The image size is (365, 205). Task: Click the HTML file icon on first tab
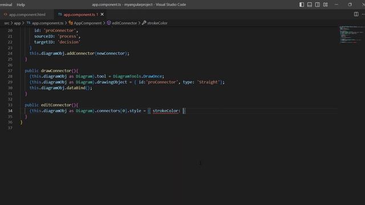[5, 14]
